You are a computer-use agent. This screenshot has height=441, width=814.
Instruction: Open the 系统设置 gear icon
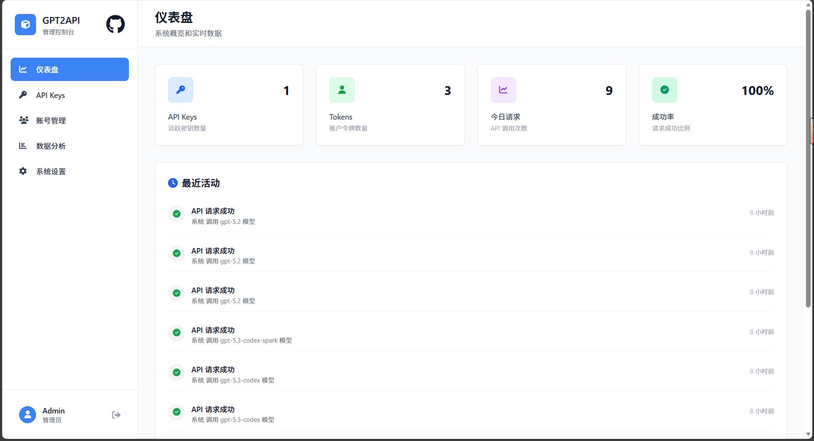[23, 171]
